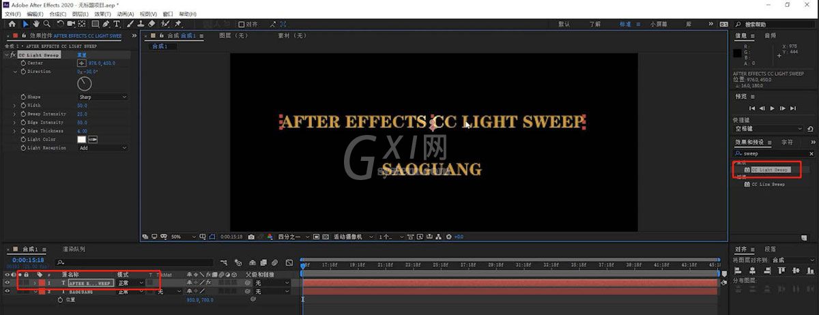The image size is (819, 315).
Task: Toggle Sweep Intensity stopwatch keyframe
Action: 23,114
